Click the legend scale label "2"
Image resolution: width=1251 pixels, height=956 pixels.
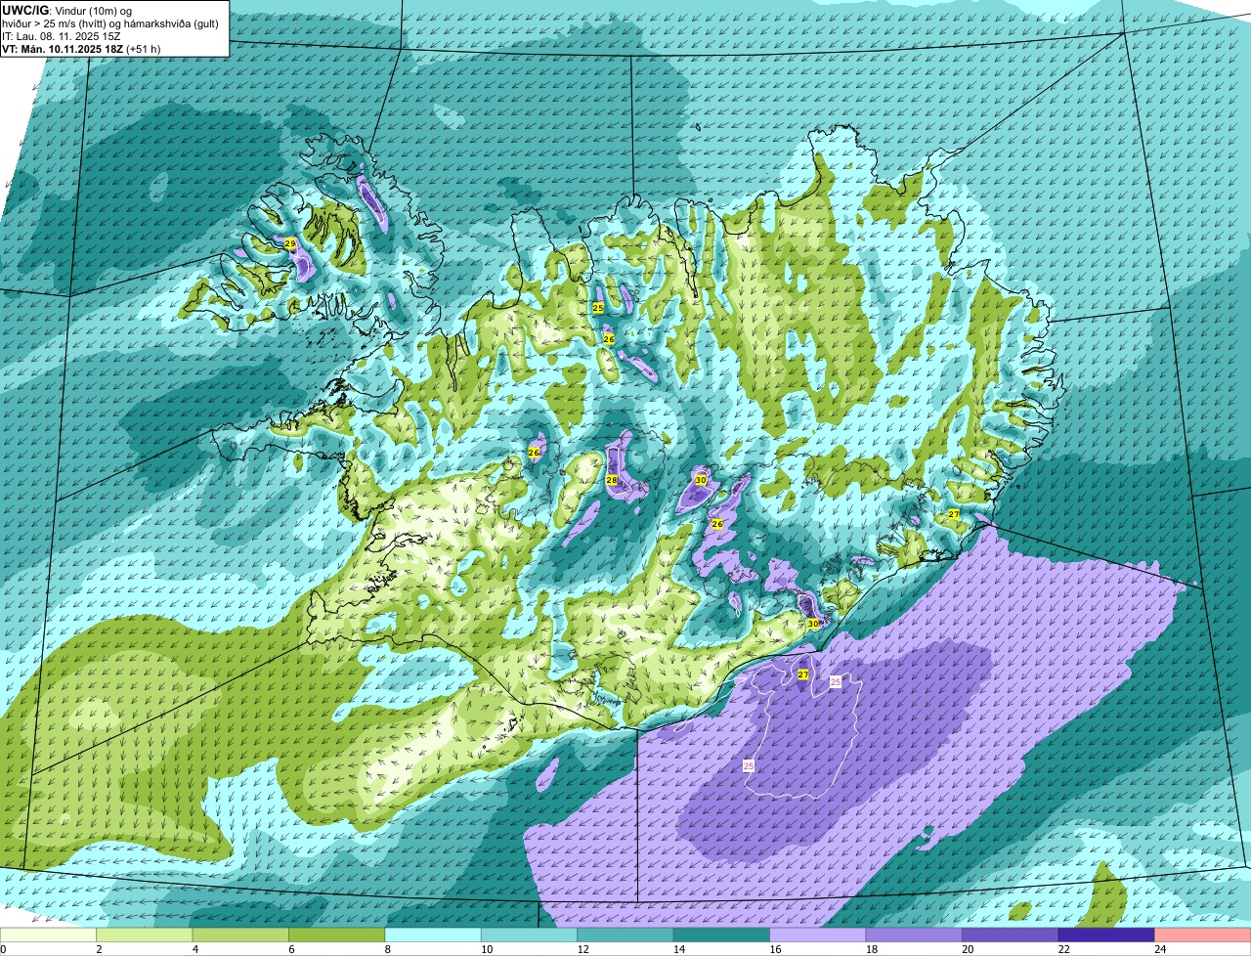pos(99,949)
